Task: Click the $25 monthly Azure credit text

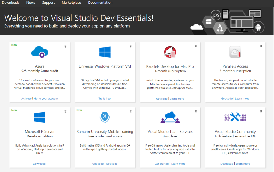Action: click(40, 71)
